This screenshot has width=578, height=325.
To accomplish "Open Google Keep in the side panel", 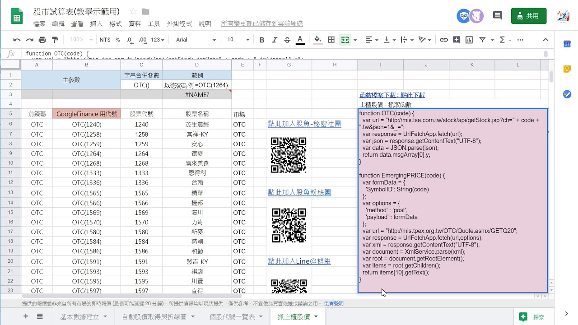I will click(567, 69).
